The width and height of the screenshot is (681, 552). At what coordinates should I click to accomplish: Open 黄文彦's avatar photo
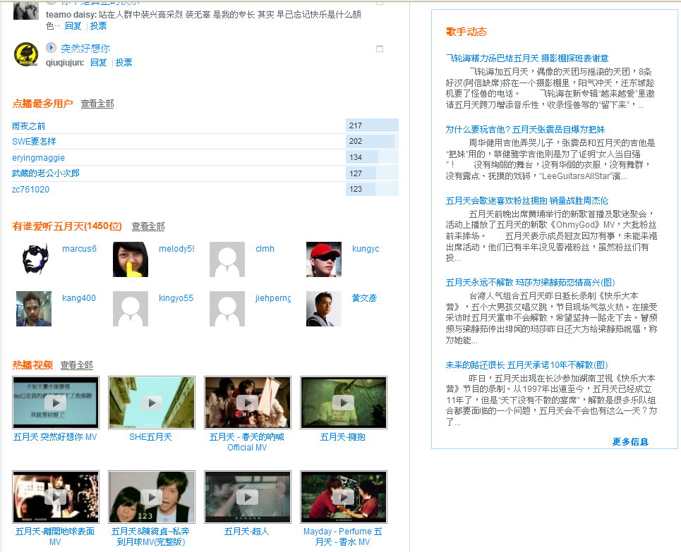pyautogui.click(x=324, y=309)
